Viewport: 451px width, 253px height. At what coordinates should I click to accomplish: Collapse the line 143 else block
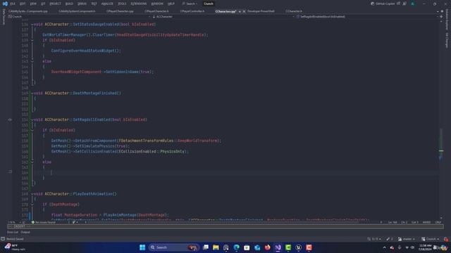(x=32, y=61)
